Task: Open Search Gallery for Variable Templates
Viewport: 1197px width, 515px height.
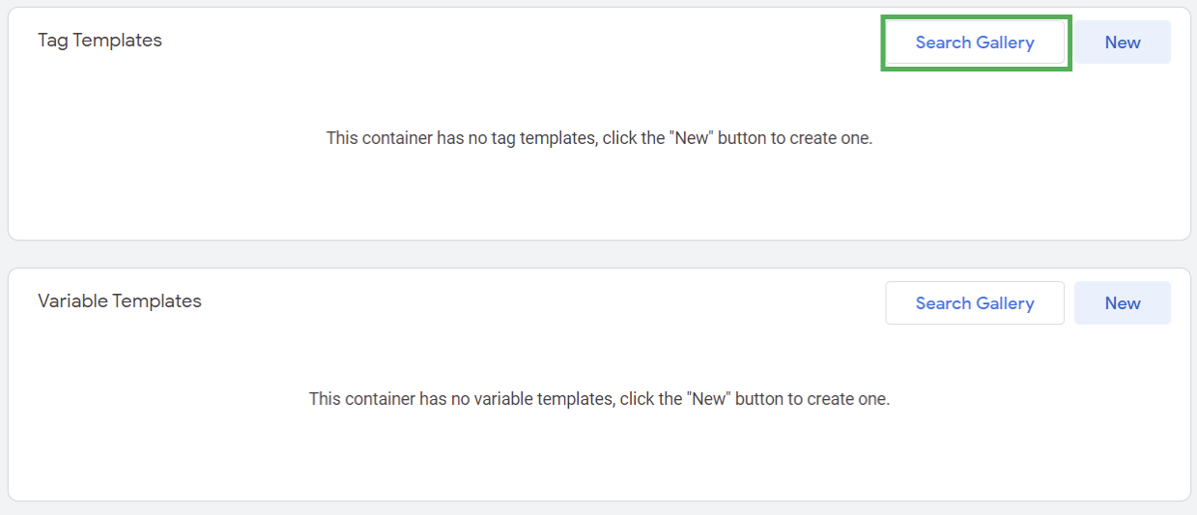Action: tap(975, 303)
